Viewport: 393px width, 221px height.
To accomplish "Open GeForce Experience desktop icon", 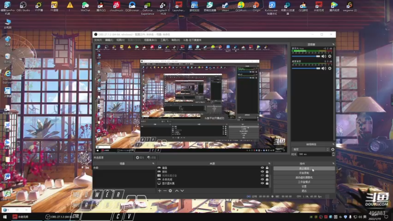I will (x=147, y=8).
